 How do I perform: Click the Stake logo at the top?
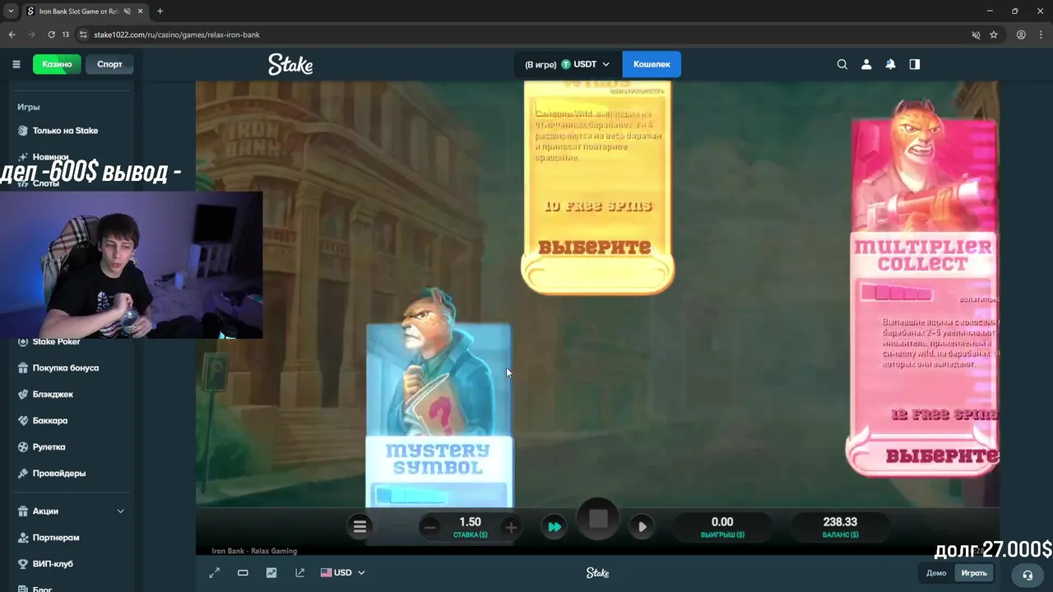[290, 64]
